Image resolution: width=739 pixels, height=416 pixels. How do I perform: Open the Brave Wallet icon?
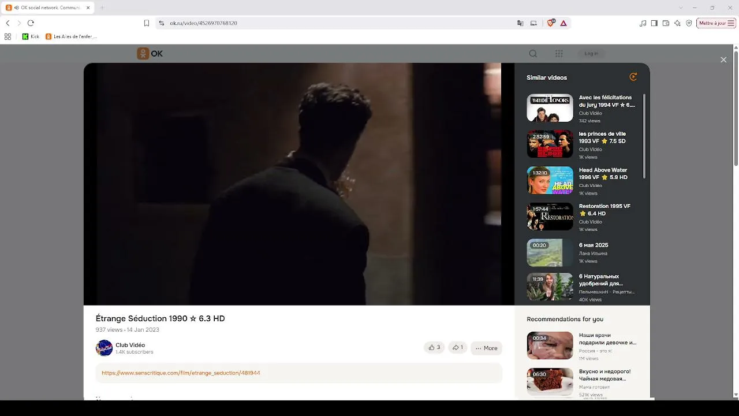coord(666,23)
